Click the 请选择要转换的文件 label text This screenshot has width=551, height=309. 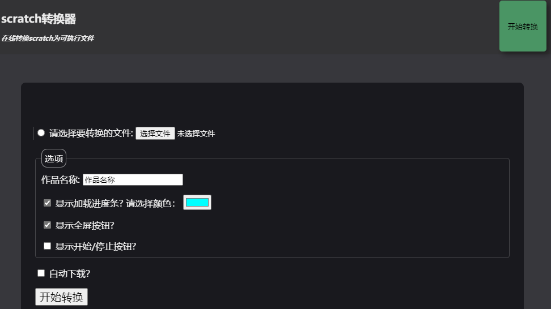(91, 134)
